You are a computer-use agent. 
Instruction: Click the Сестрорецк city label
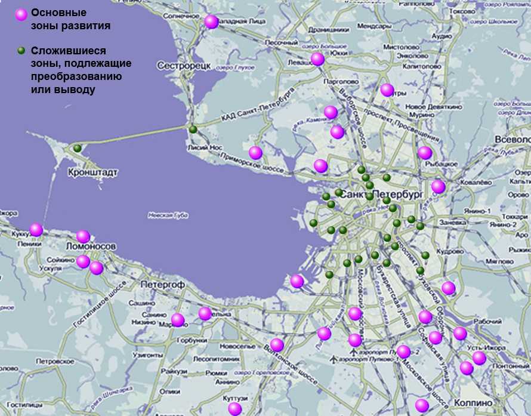pyautogui.click(x=184, y=66)
